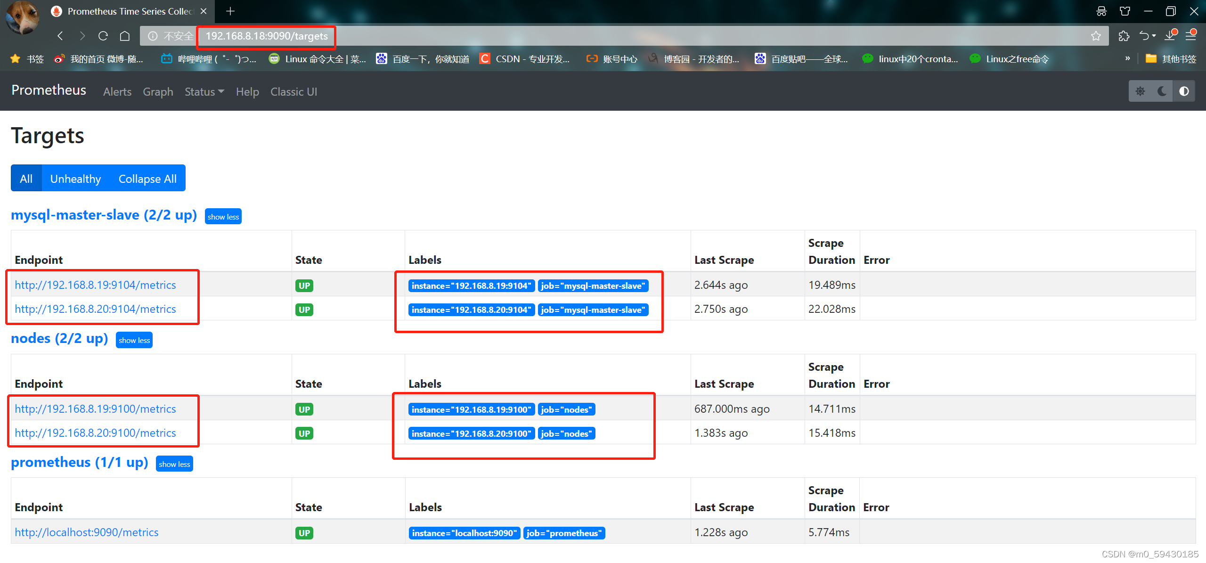Open the 其他书签 bookmarks folder
The width and height of the screenshot is (1206, 563).
(1170, 59)
